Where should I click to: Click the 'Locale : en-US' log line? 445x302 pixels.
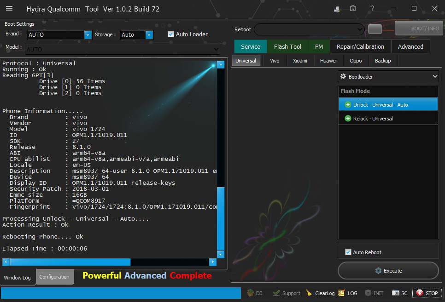[50, 165]
